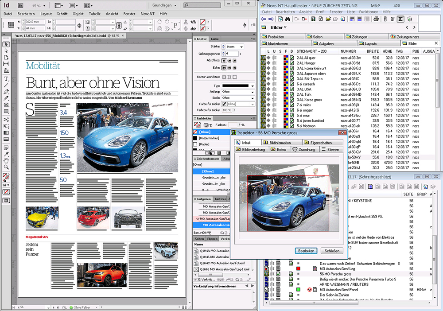The image size is (443, 311).
Task: Toggle the Sigma sum icon in News NT
Action: (400, 19)
